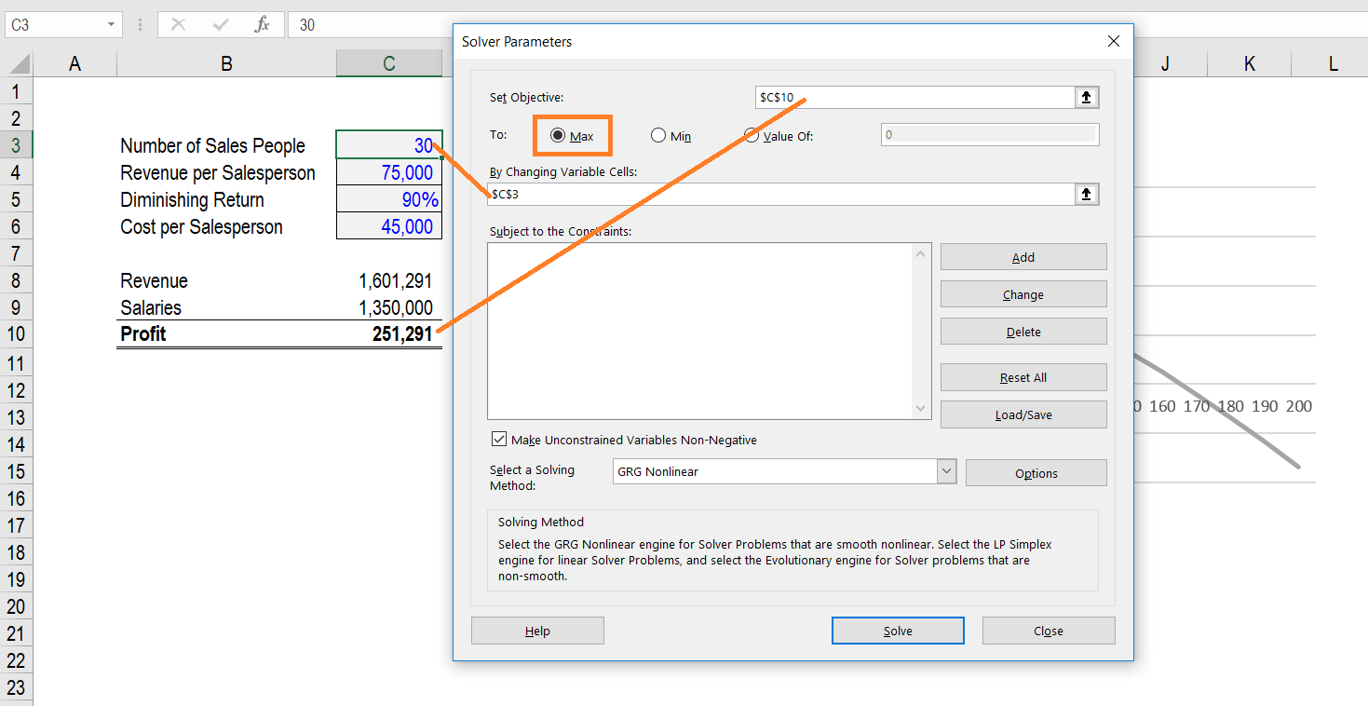The height and width of the screenshot is (706, 1368).
Task: Click the Value Of number field
Action: [x=990, y=135]
